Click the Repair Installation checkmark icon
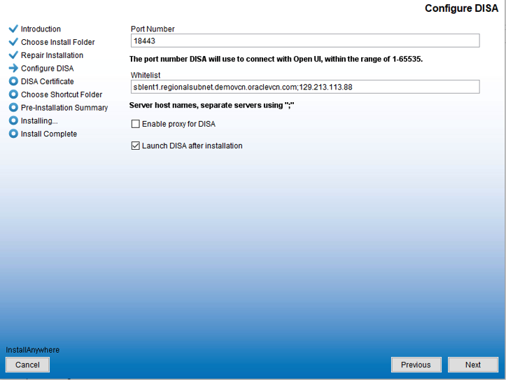Viewport: 506px width, 380px height. coord(13,55)
